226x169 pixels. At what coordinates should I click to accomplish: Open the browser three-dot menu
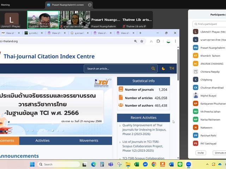[175, 41]
